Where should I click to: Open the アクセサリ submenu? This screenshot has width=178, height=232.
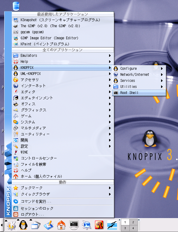coord(63,80)
